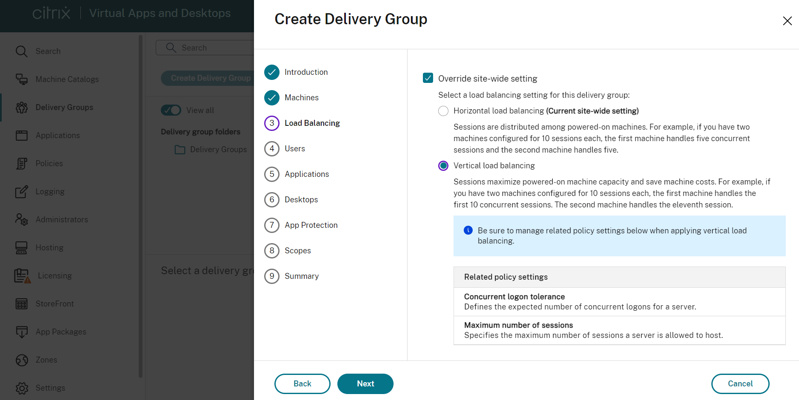
Task: Go to the Summary step
Action: [x=302, y=276]
